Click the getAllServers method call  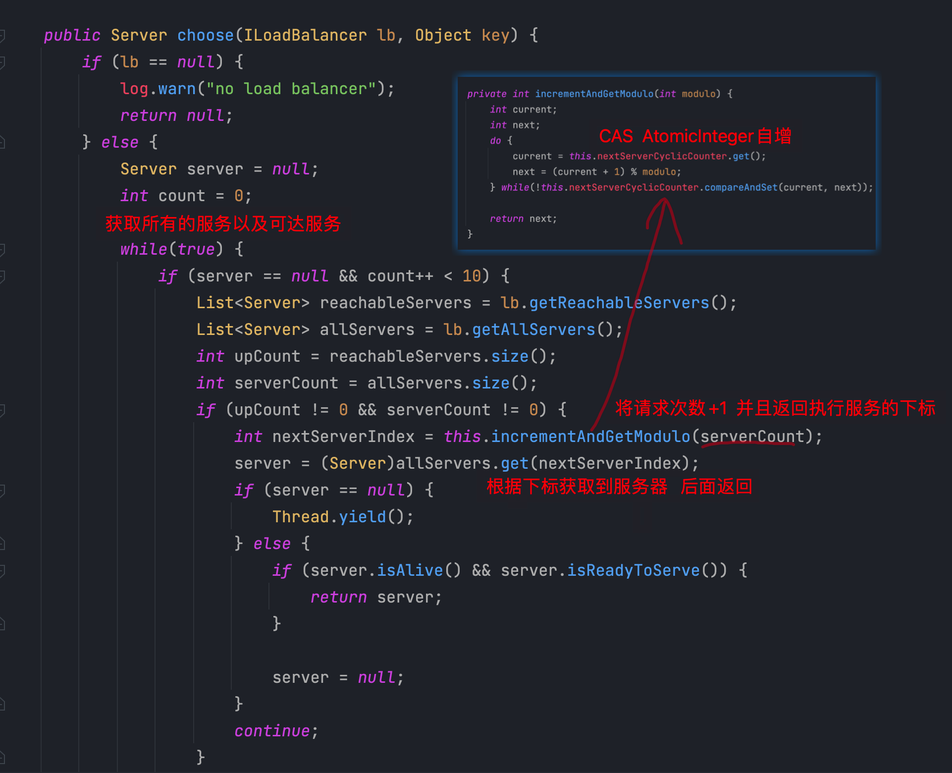tap(533, 330)
